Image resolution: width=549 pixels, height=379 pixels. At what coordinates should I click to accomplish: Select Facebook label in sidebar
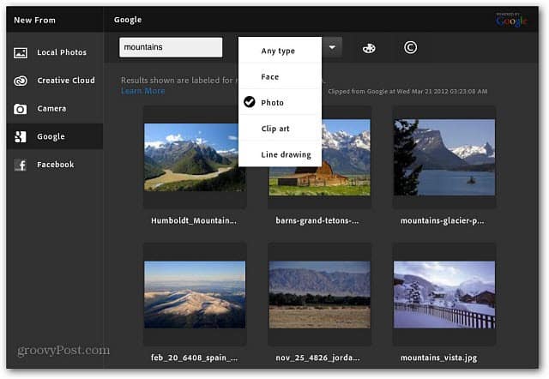[55, 165]
